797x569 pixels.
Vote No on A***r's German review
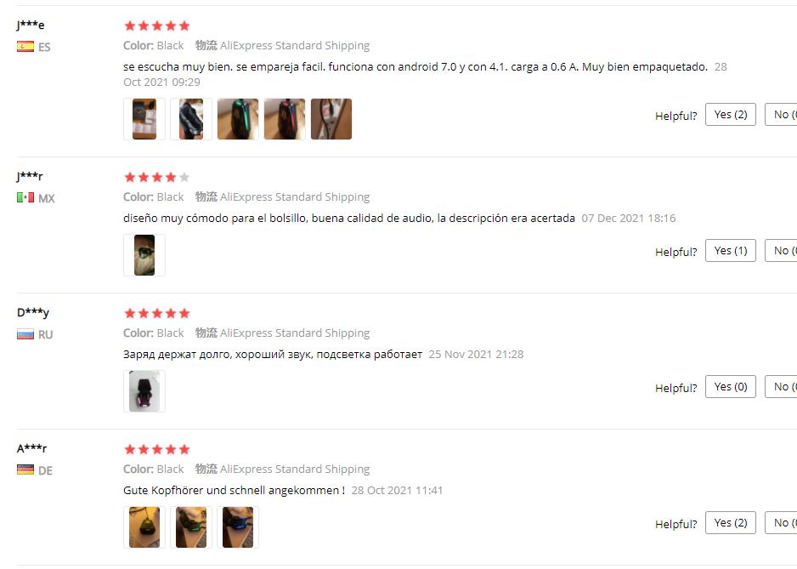781,523
